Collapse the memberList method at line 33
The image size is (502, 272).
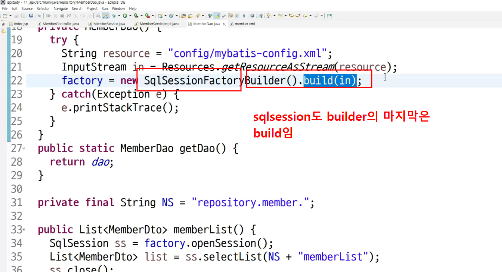pyautogui.click(x=24, y=230)
